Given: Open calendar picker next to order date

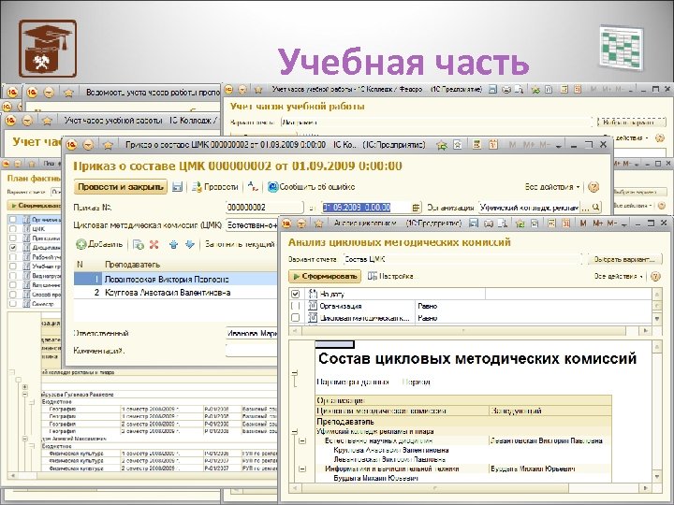Looking at the screenshot, I should coord(416,208).
